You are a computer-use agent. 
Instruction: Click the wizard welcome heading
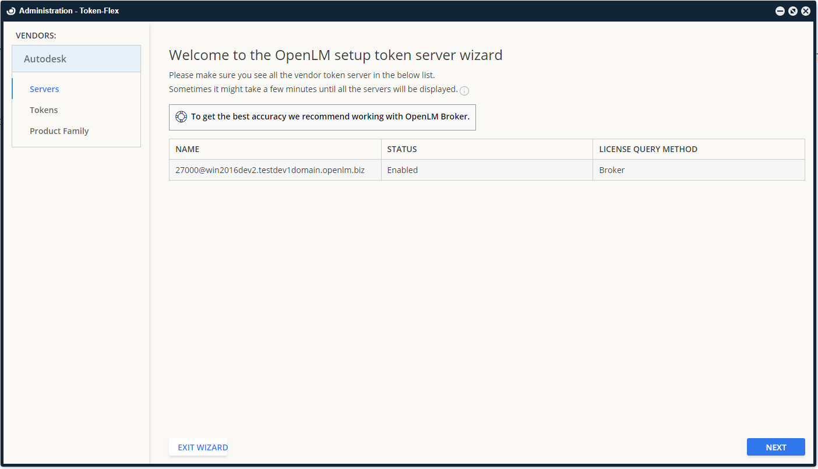[x=335, y=55]
